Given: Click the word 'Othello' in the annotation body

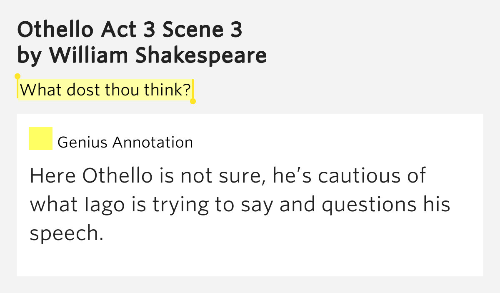Looking at the screenshot, I should point(117,176).
